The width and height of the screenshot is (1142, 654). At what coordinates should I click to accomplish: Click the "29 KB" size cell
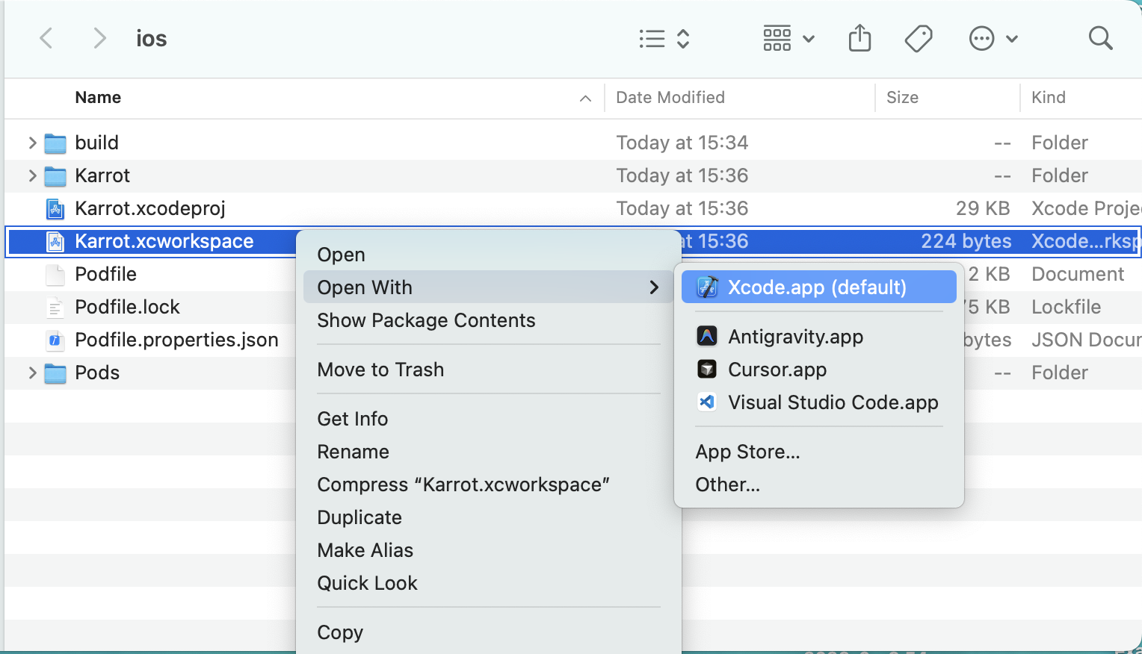[982, 208]
